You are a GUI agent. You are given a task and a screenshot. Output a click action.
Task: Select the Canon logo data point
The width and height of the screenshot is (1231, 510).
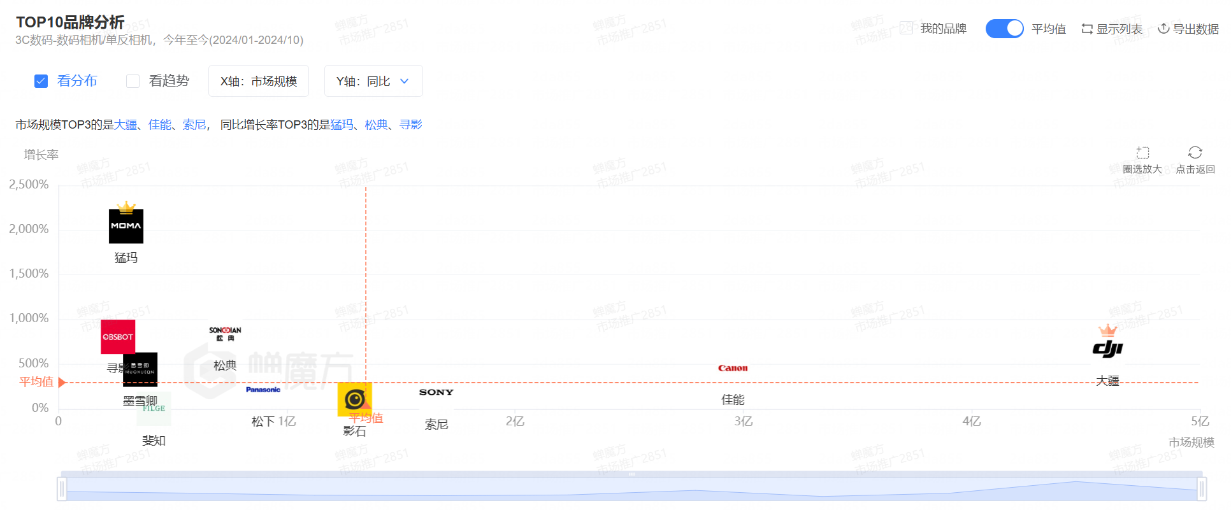pos(733,368)
